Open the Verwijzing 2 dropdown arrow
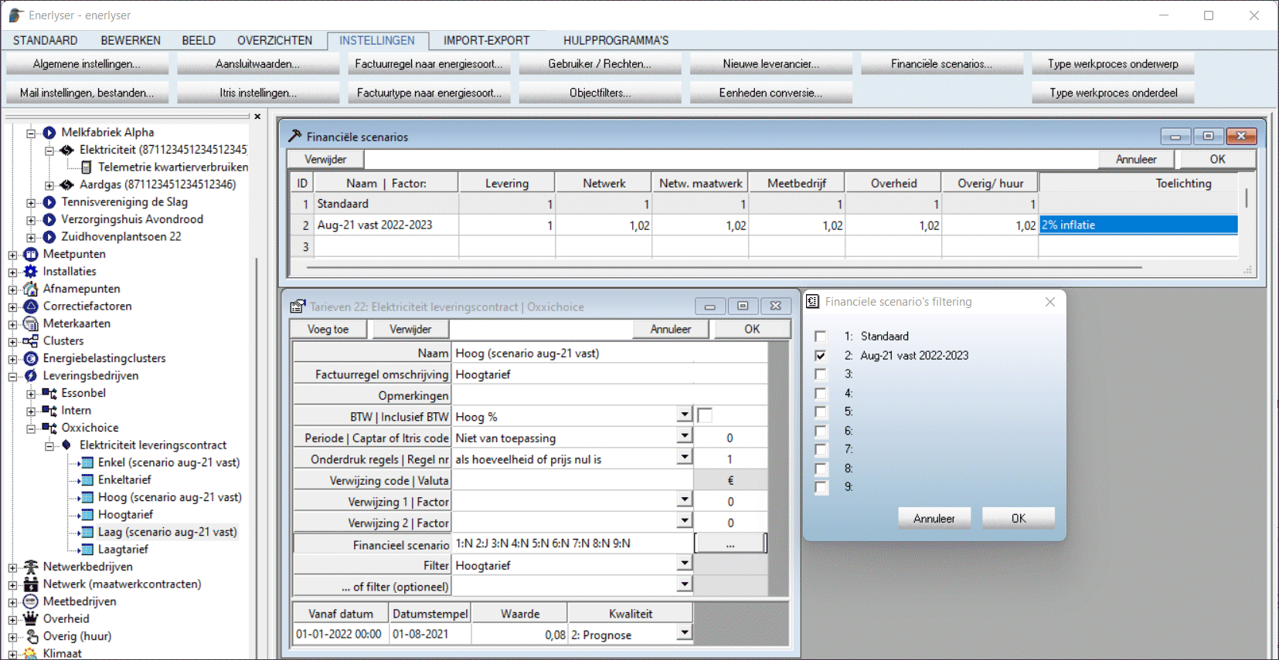 coord(685,522)
